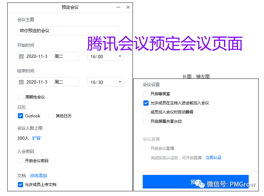The image size is (264, 196).
Task: Minimize the 预定会议 window
Action: click(118, 7)
